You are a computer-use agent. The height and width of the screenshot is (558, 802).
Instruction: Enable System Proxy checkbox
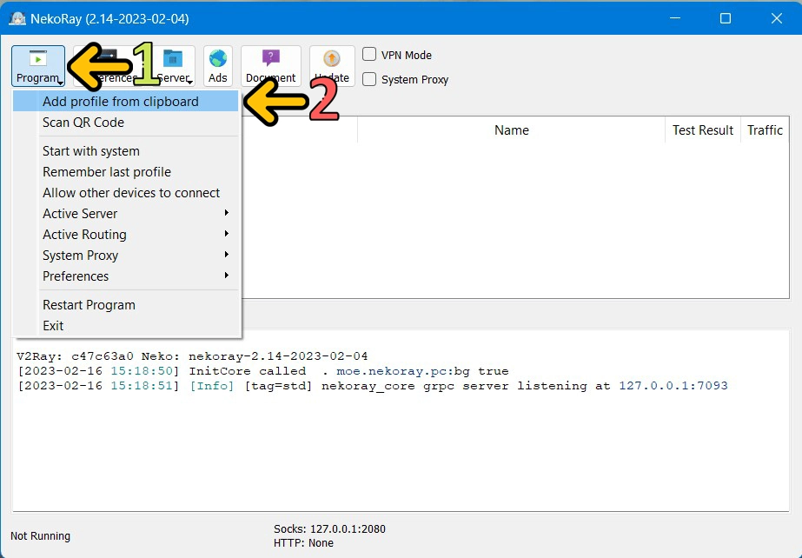[x=368, y=79]
